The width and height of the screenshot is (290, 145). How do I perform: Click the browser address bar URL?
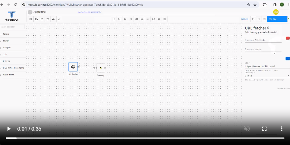coord(85,5)
